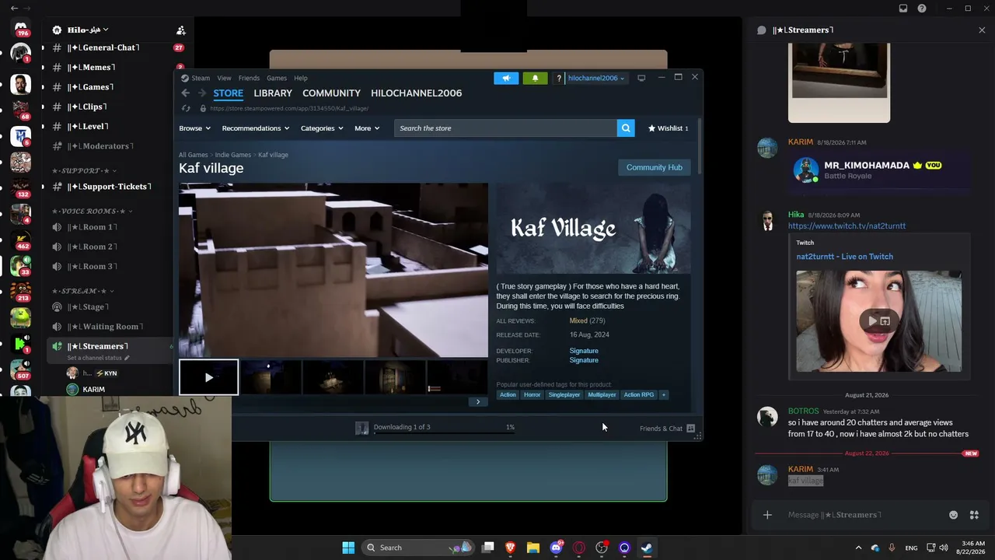Switch Steam to Big Picture mode
This screenshot has width=995, height=560.
pyautogui.click(x=641, y=78)
